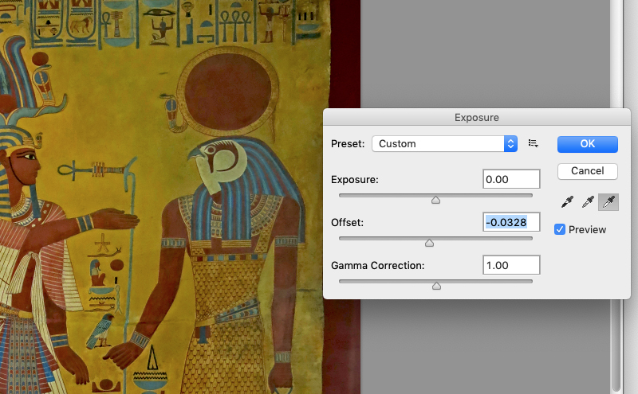Screen dimensions: 638x394
Task: Click the Exposure slider handle
Action: [435, 200]
